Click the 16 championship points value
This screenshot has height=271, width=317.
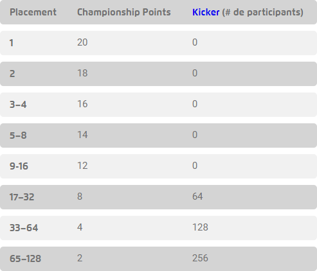82,104
